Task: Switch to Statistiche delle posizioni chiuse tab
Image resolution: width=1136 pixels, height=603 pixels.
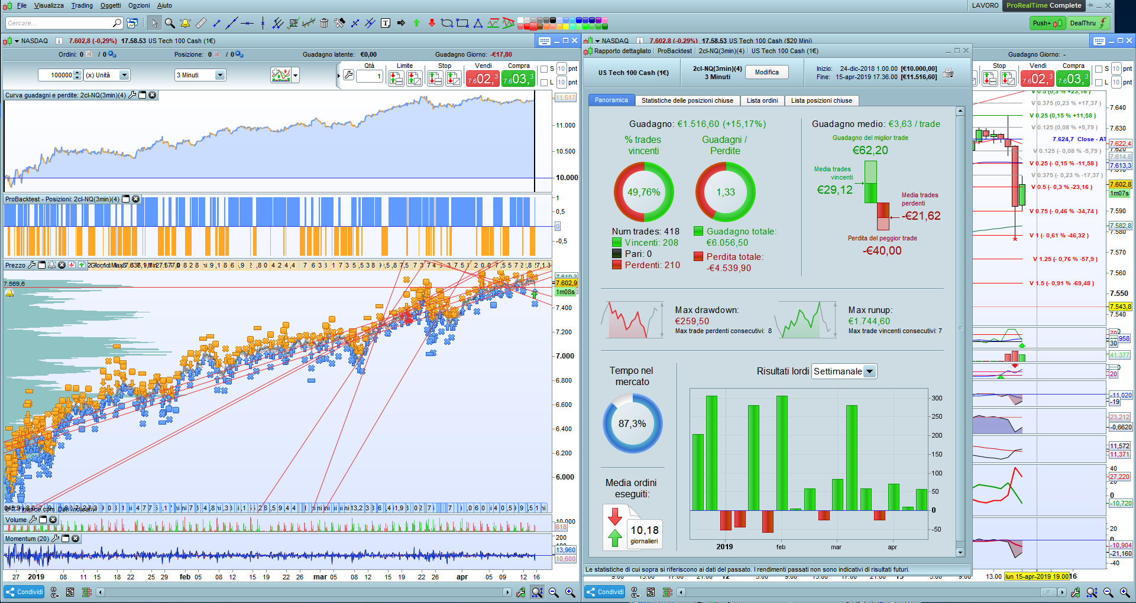Action: click(x=687, y=100)
